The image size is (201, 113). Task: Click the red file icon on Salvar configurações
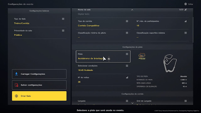point(16,85)
